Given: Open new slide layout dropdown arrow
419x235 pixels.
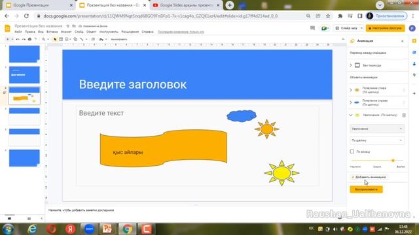Looking at the screenshot, I should click(x=12, y=39).
